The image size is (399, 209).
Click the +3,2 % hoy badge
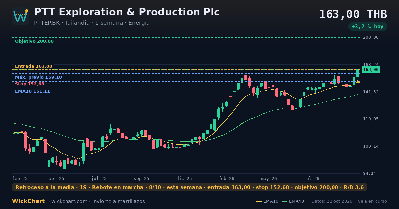click(x=367, y=27)
